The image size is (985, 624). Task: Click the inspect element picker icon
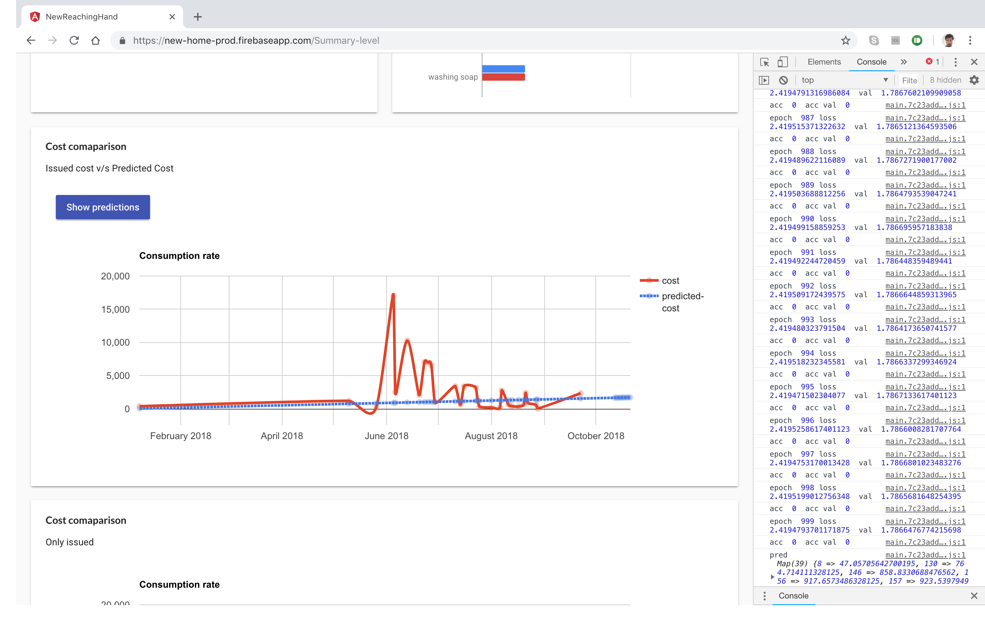pyautogui.click(x=764, y=62)
